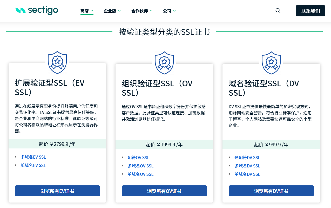Expand the 企业版 menu chevron
Screen dimensions: 331x208
click(x=119, y=11)
